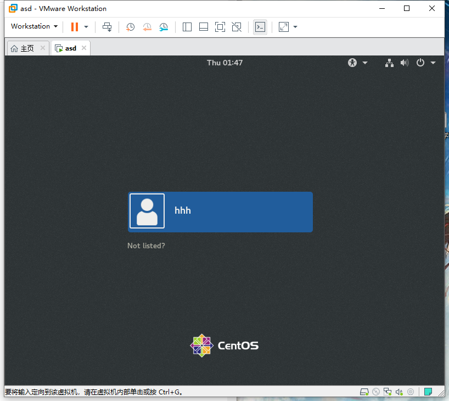Toggle the thumbnail bar view

(x=204, y=27)
